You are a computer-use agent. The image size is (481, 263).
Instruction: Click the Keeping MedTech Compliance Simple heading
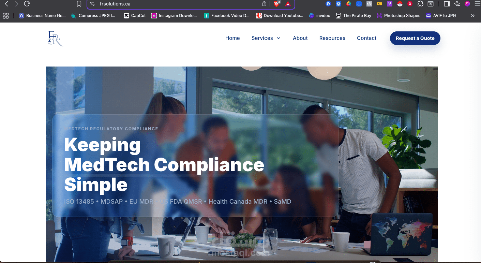pos(164,165)
